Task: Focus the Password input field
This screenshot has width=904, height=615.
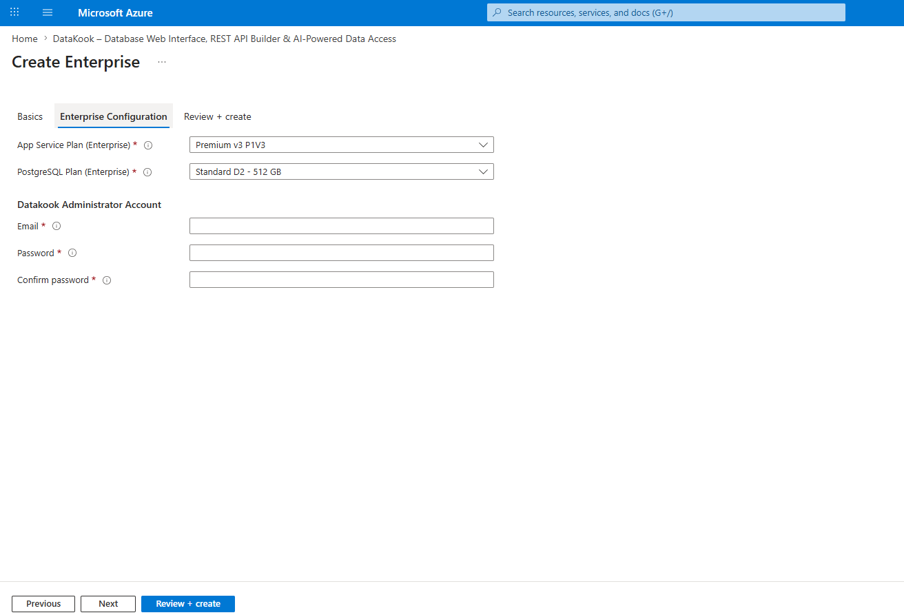Action: point(342,253)
